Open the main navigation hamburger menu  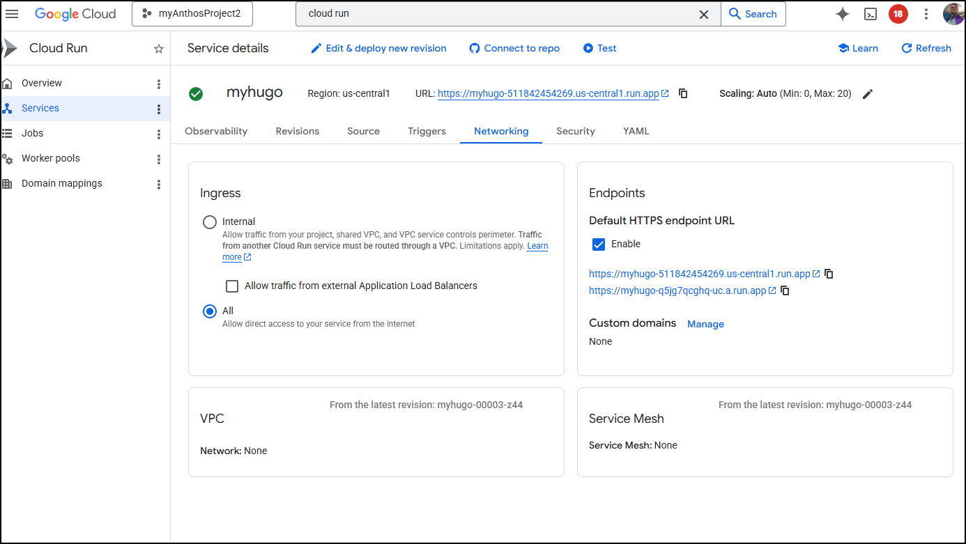(x=12, y=14)
